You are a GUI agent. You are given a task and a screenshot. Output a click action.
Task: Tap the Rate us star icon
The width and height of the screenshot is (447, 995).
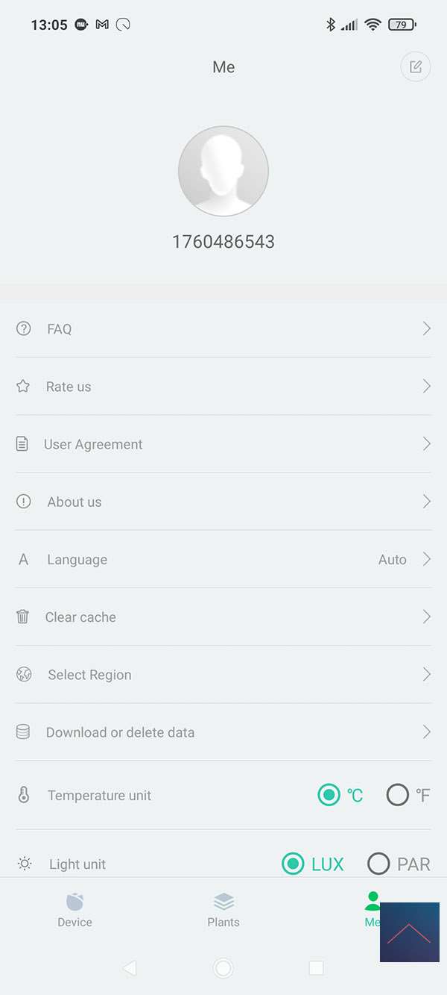point(23,387)
